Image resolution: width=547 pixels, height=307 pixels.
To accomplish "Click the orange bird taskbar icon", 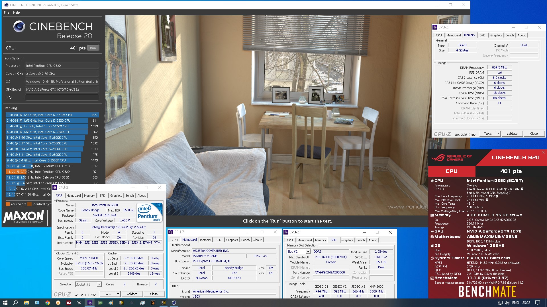I will tap(153, 303).
